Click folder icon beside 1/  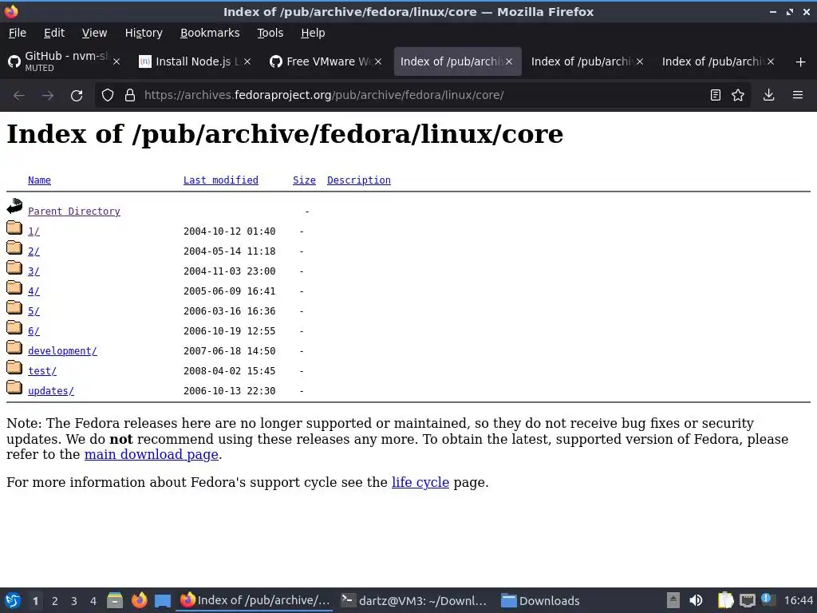[x=14, y=227]
